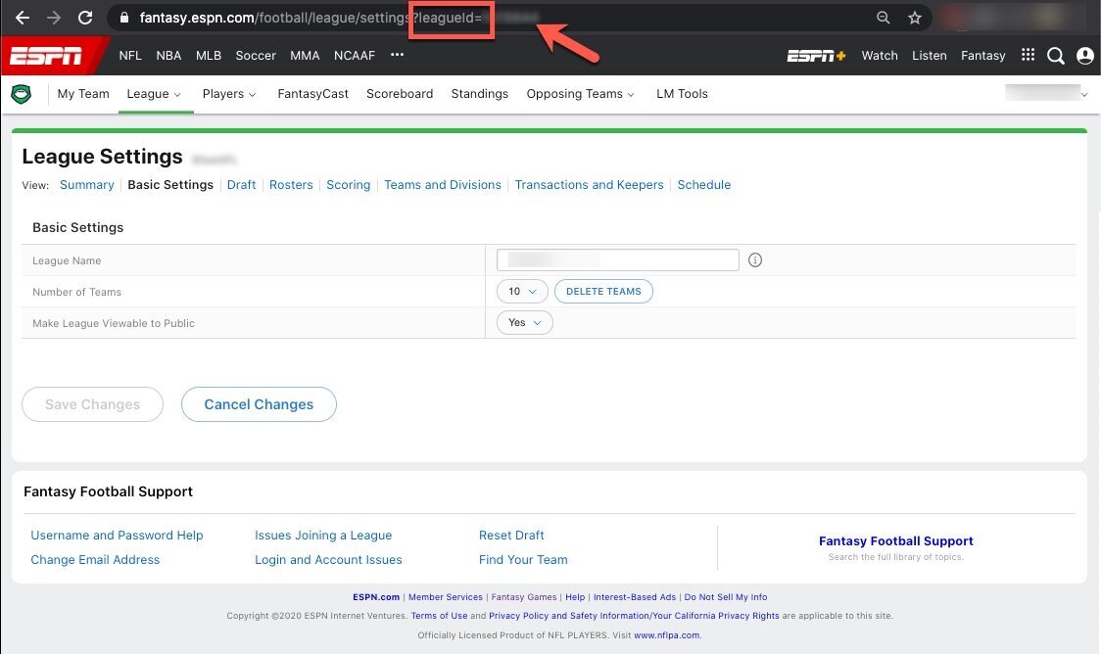
Task: Open the Find Your Team help link
Action: 523,559
